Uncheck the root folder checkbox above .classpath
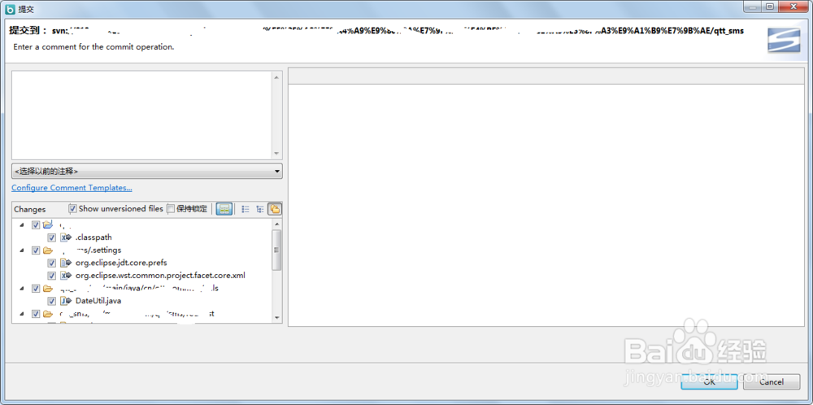 click(36, 225)
